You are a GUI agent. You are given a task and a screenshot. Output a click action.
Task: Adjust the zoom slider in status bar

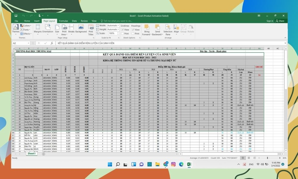(x=267, y=158)
